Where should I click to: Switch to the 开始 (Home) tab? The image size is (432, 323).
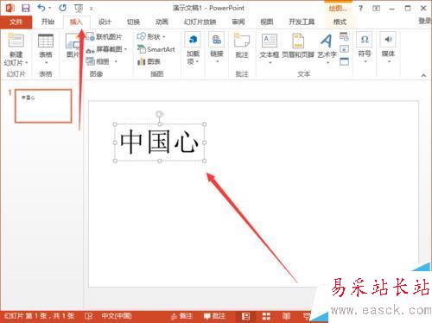click(48, 22)
